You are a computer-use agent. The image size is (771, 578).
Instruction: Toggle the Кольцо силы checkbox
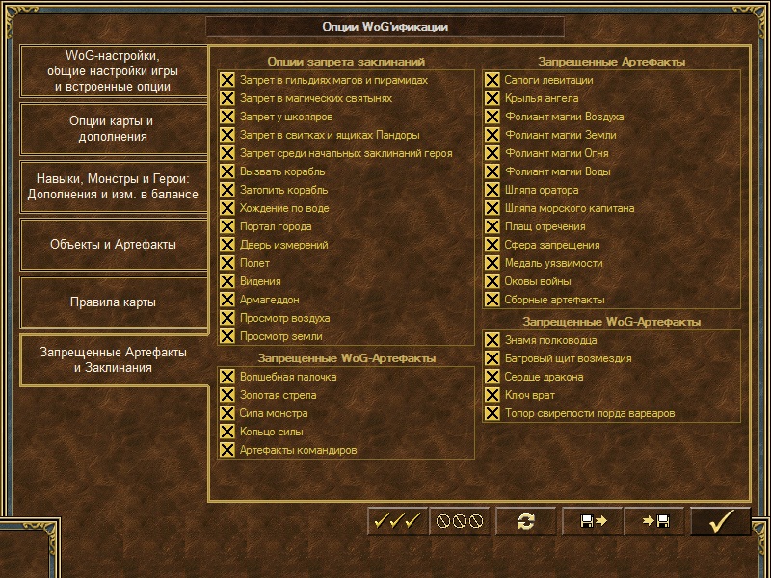[227, 432]
